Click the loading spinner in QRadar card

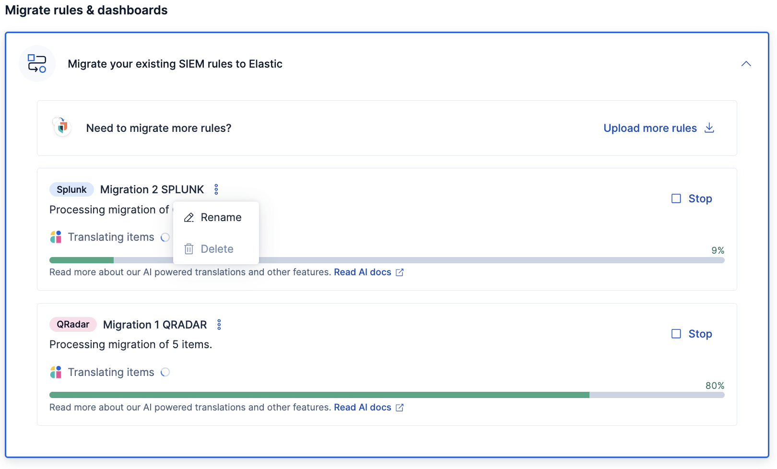click(x=165, y=372)
